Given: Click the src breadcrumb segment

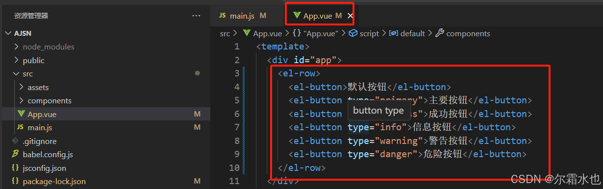Looking at the screenshot, I should (225, 34).
